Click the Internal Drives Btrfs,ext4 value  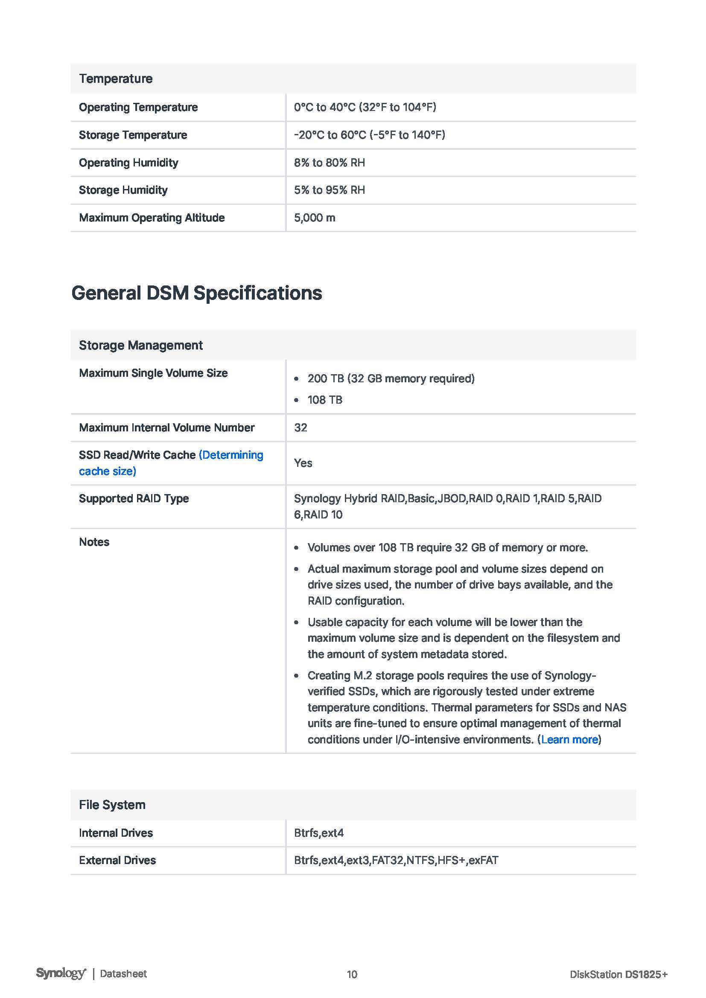click(x=319, y=833)
